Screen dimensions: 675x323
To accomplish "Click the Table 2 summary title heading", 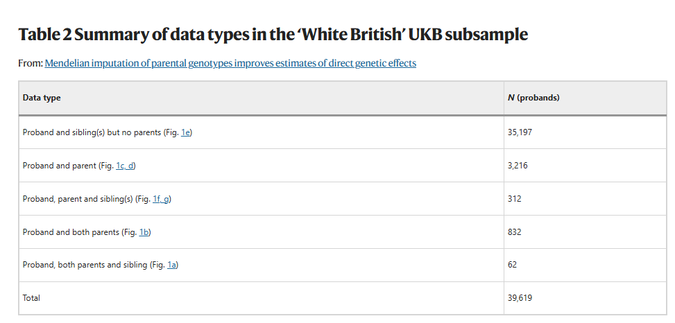I will tap(273, 35).
